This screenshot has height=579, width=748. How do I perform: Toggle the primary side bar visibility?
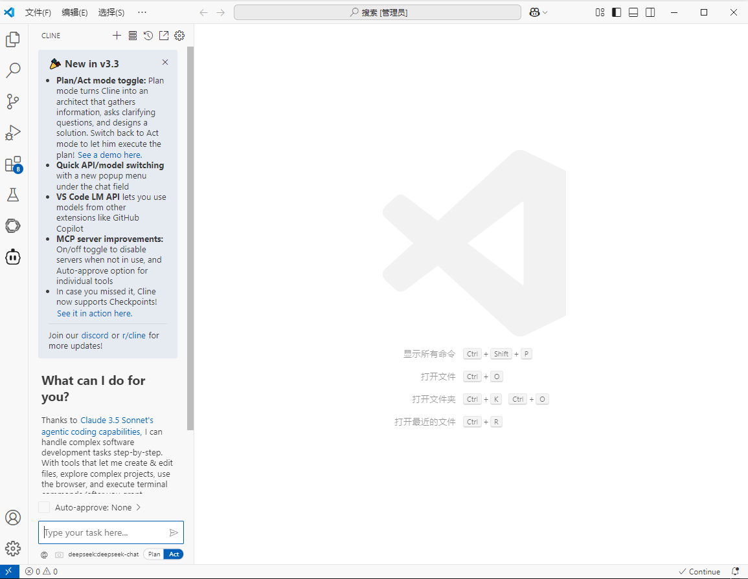click(x=617, y=12)
